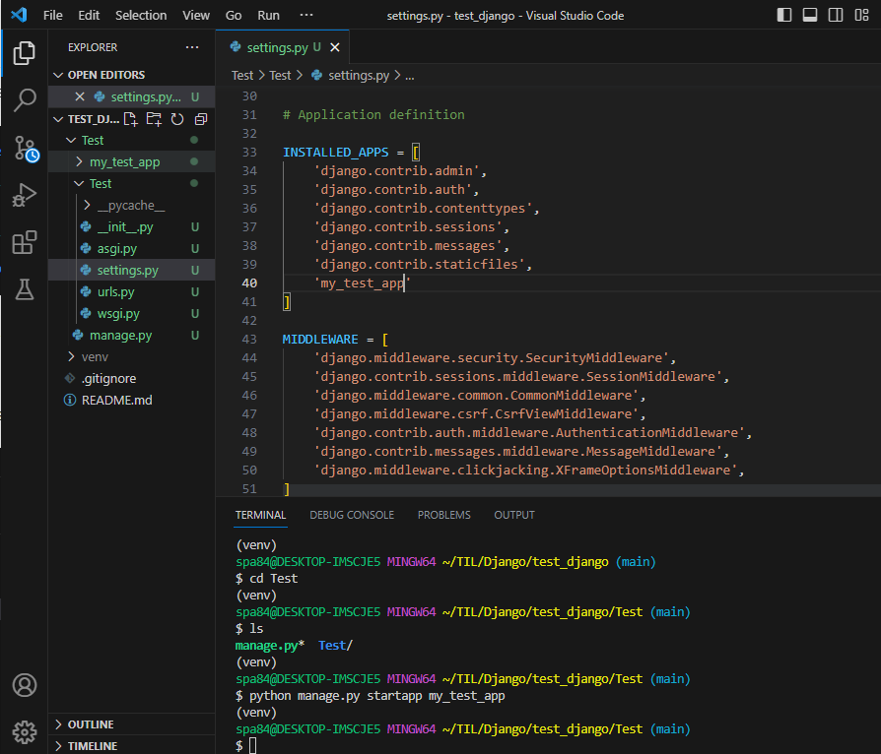Open the Go menu
The width and height of the screenshot is (881, 754).
click(x=234, y=15)
